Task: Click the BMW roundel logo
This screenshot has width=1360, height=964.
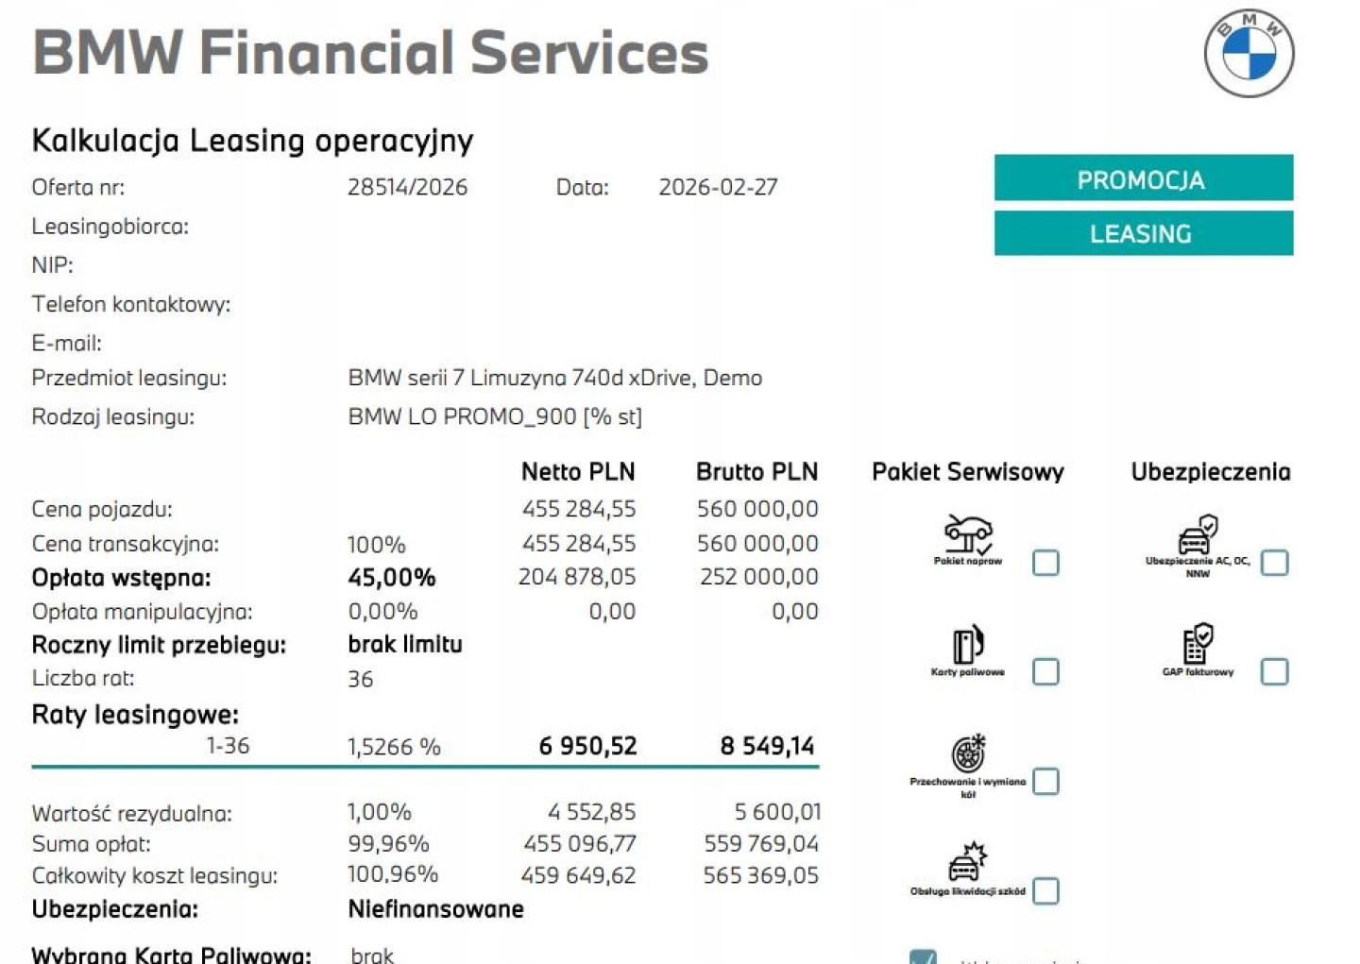Action: (1249, 54)
